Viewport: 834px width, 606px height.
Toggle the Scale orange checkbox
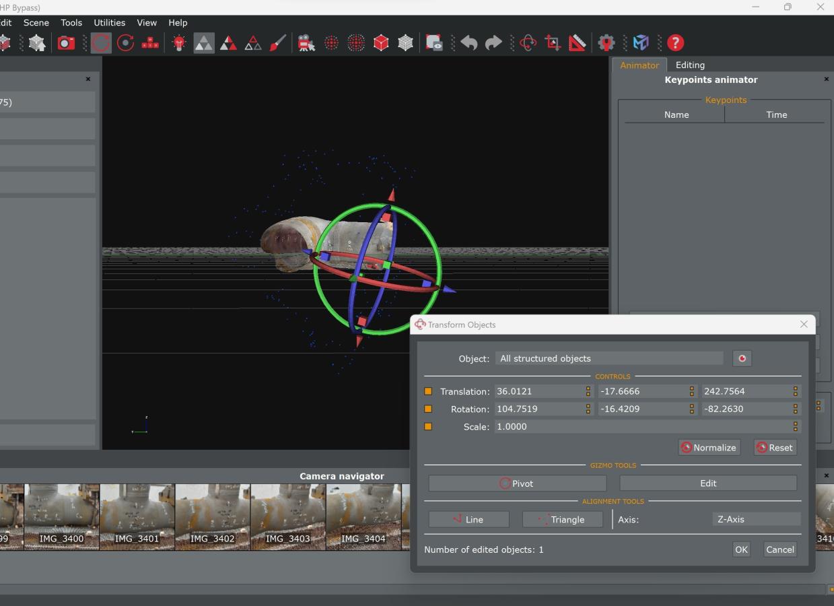428,426
